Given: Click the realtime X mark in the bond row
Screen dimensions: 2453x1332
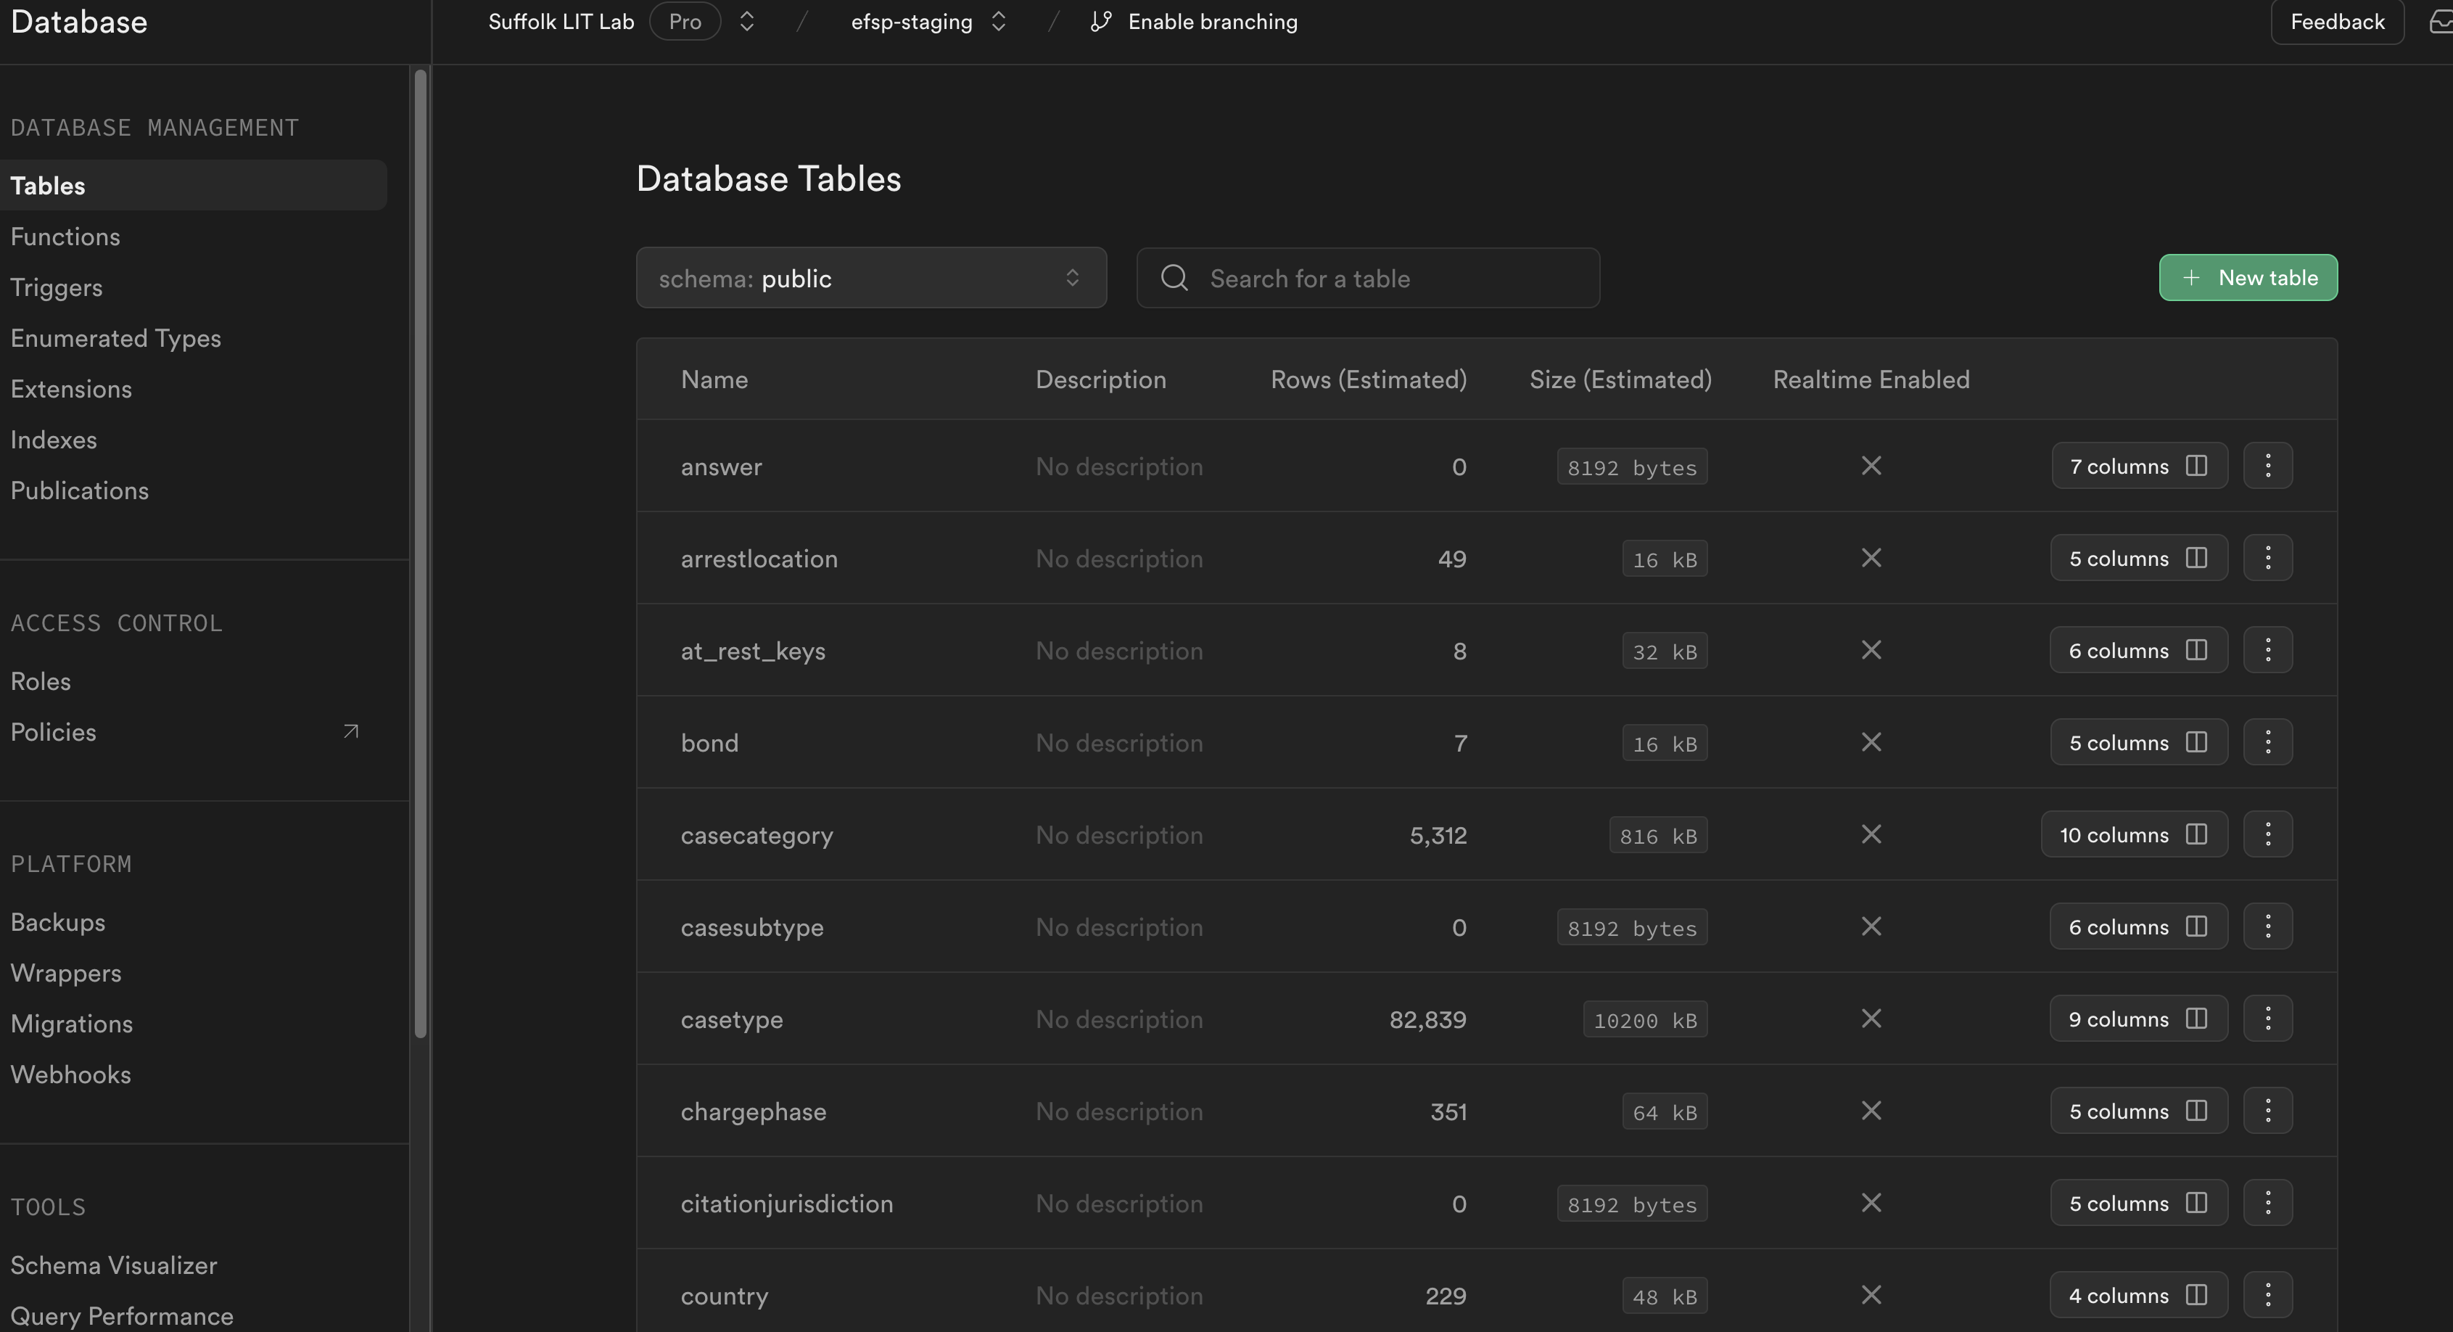Looking at the screenshot, I should click(x=1871, y=742).
